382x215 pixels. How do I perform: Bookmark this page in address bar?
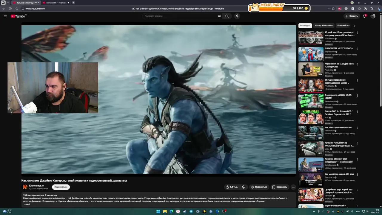click(333, 9)
